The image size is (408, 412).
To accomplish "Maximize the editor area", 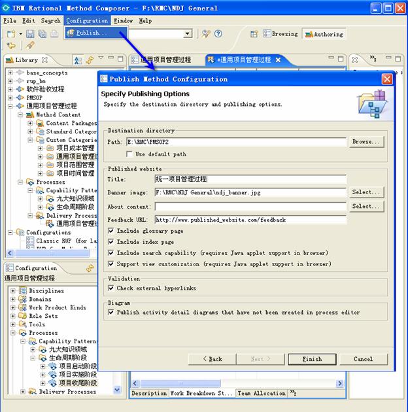I will click(x=341, y=59).
